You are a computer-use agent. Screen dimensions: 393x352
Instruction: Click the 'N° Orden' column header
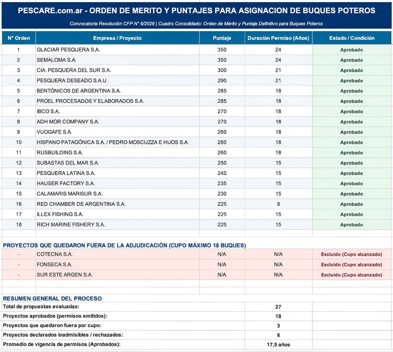pyautogui.click(x=19, y=38)
